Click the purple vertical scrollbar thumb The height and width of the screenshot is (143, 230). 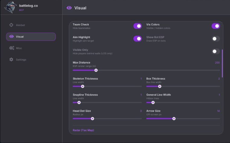click(x=222, y=63)
